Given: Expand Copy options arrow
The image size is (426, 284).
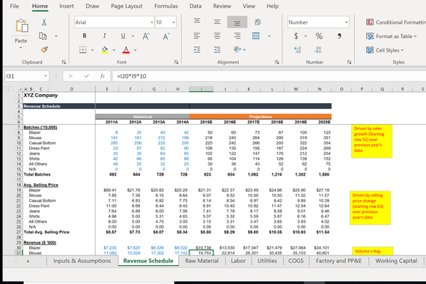Looking at the screenshot, I should (x=56, y=36).
